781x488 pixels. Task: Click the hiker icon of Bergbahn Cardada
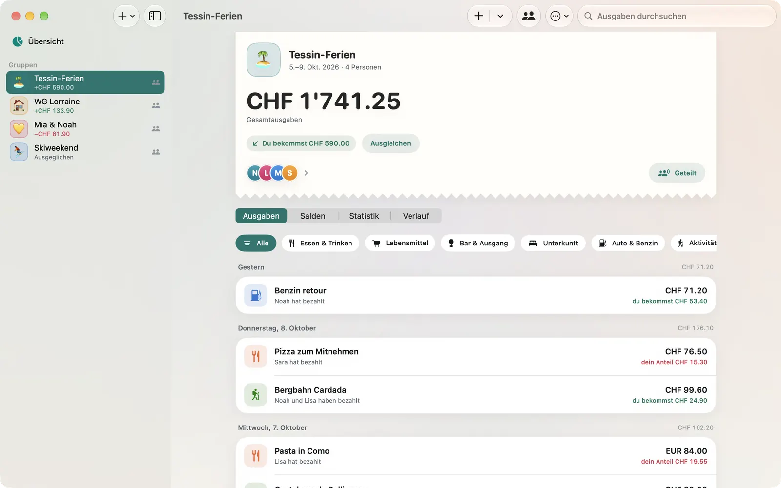256,395
